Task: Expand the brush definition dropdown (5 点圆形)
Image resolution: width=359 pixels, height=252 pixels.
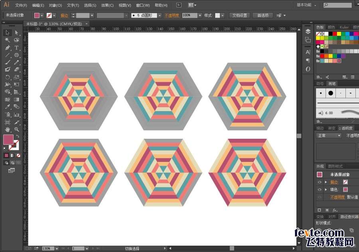Action: point(159,15)
